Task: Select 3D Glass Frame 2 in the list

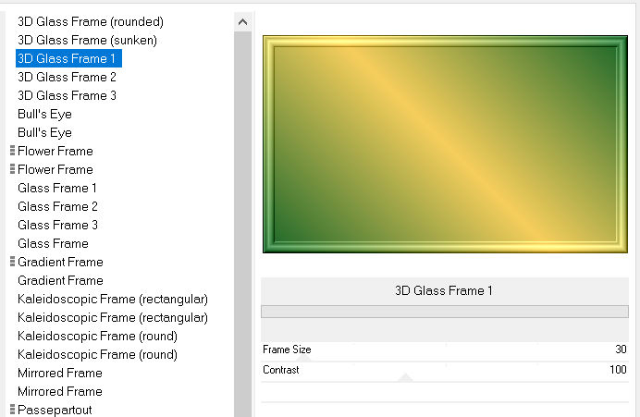Action: pyautogui.click(x=67, y=77)
